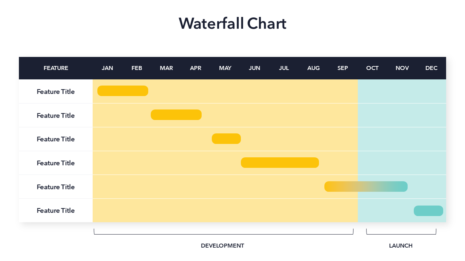Screen dimensions: 465x261
Task: Click the DEVELOPMENT label
Action: point(222,246)
